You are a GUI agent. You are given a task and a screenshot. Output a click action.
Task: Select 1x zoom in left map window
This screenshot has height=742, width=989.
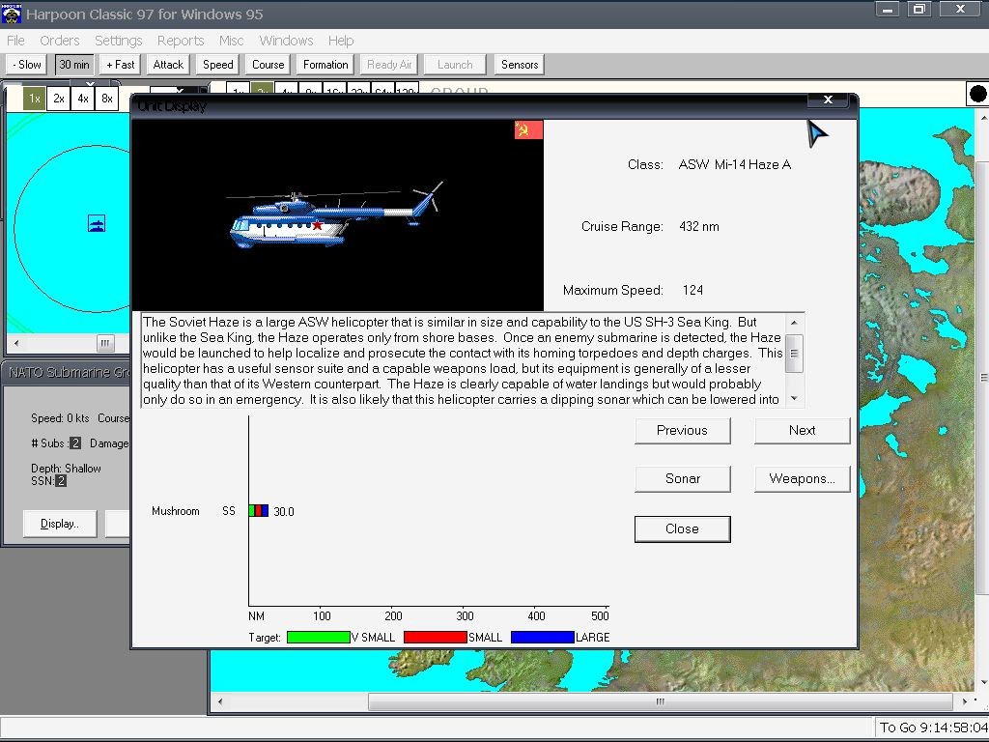(34, 99)
